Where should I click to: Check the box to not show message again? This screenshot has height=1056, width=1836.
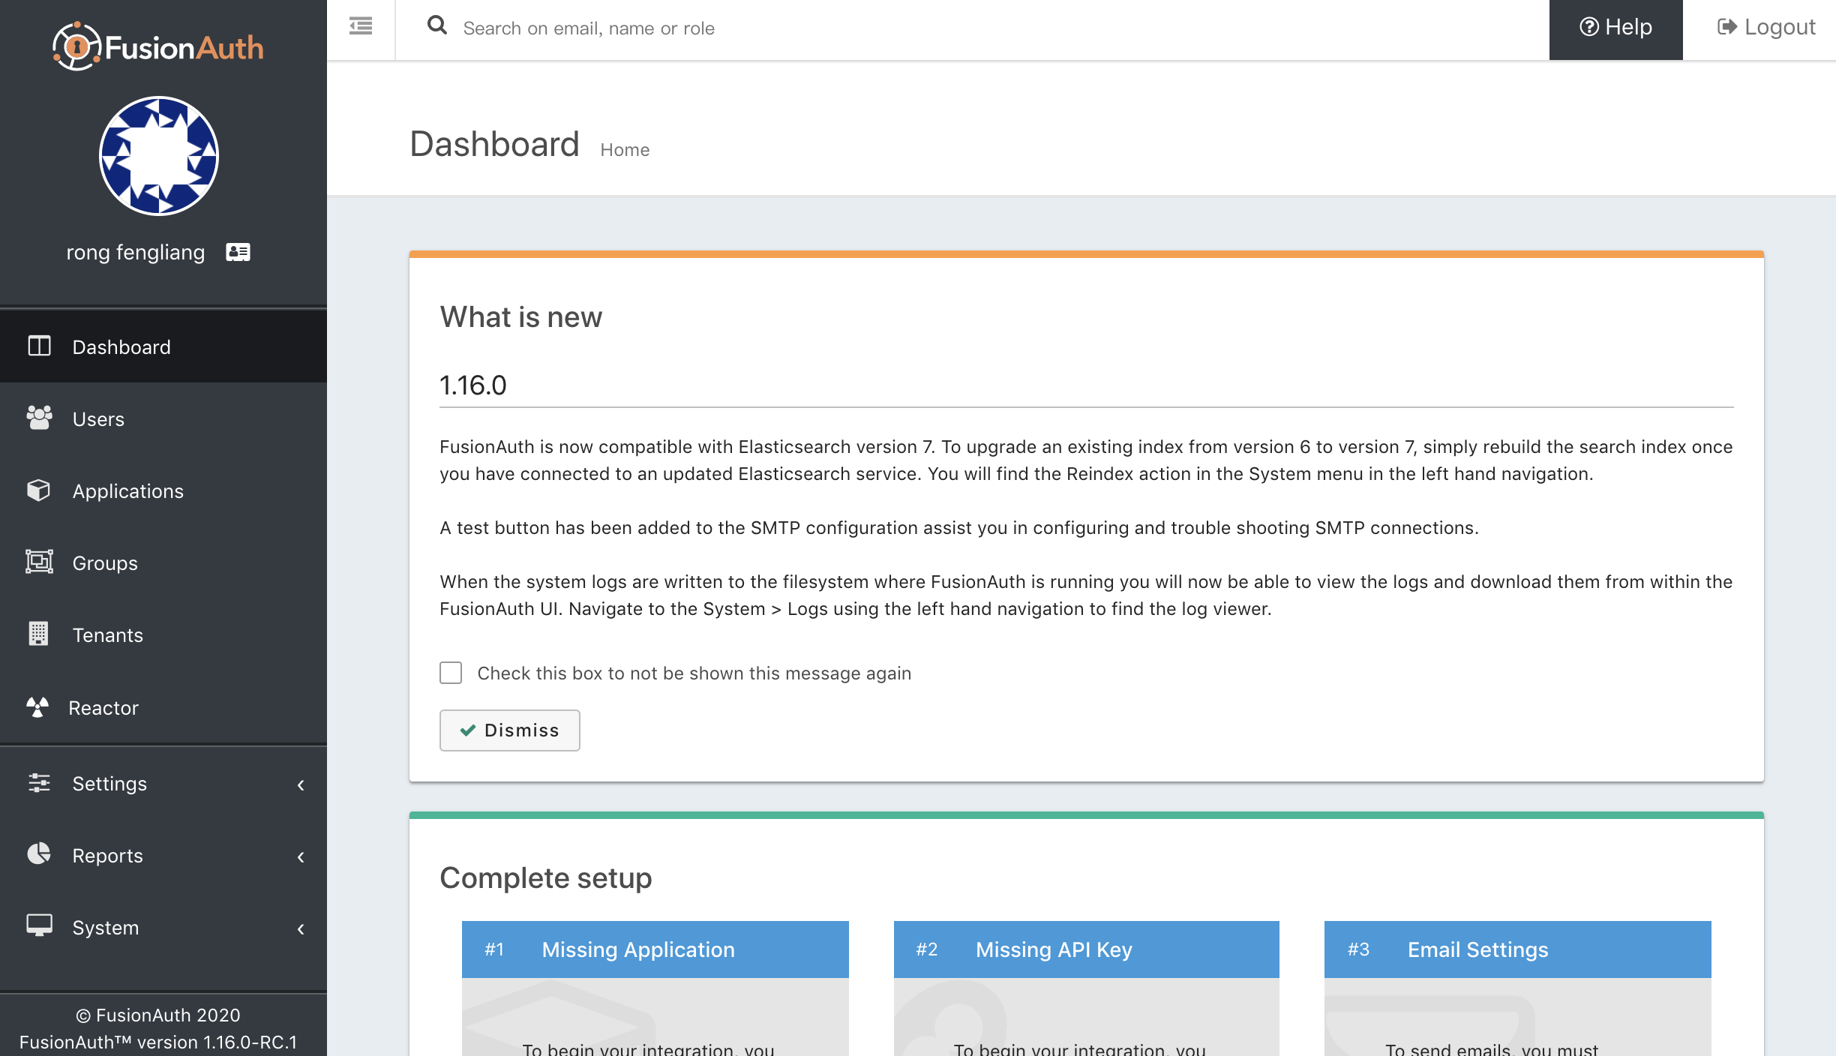(x=451, y=673)
